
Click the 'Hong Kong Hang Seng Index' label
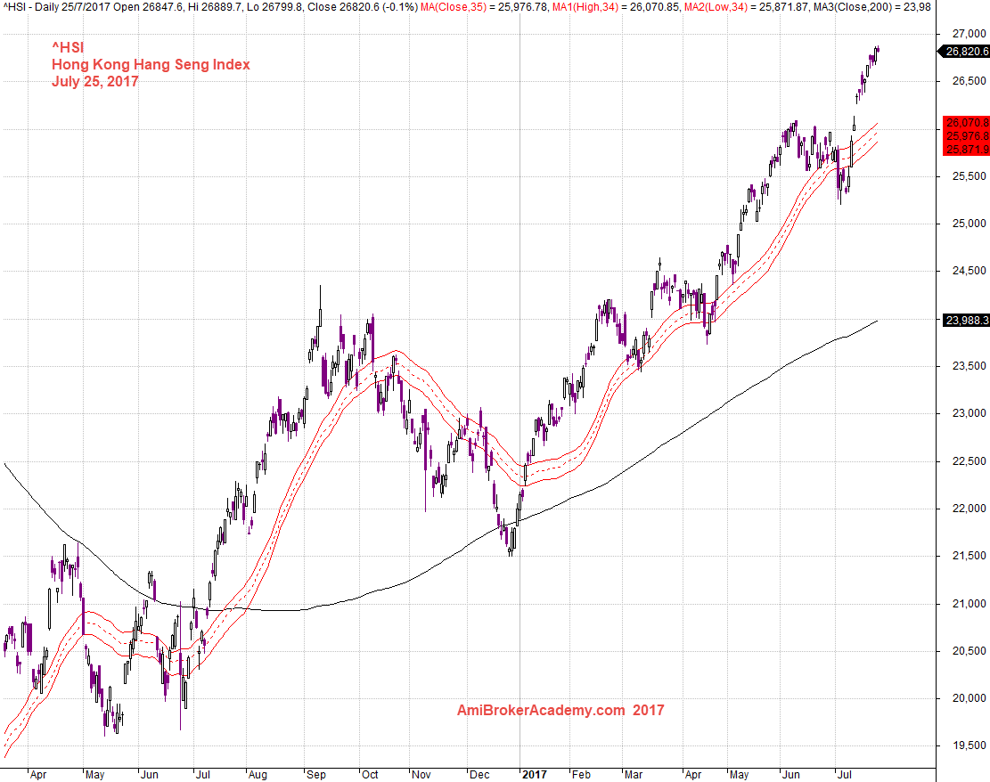(x=151, y=64)
